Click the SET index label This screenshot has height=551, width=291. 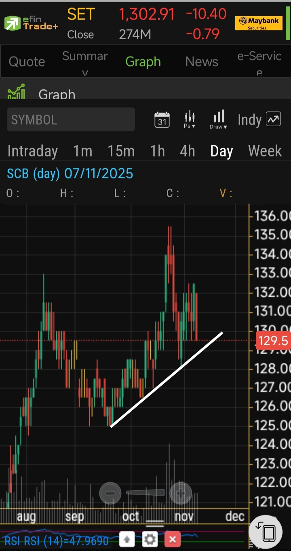[81, 14]
